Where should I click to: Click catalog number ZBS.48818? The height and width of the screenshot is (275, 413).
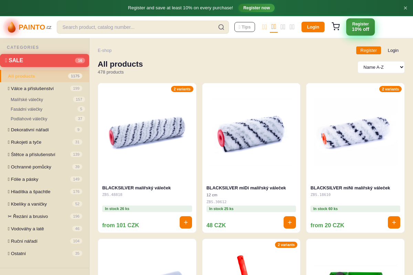112,195
